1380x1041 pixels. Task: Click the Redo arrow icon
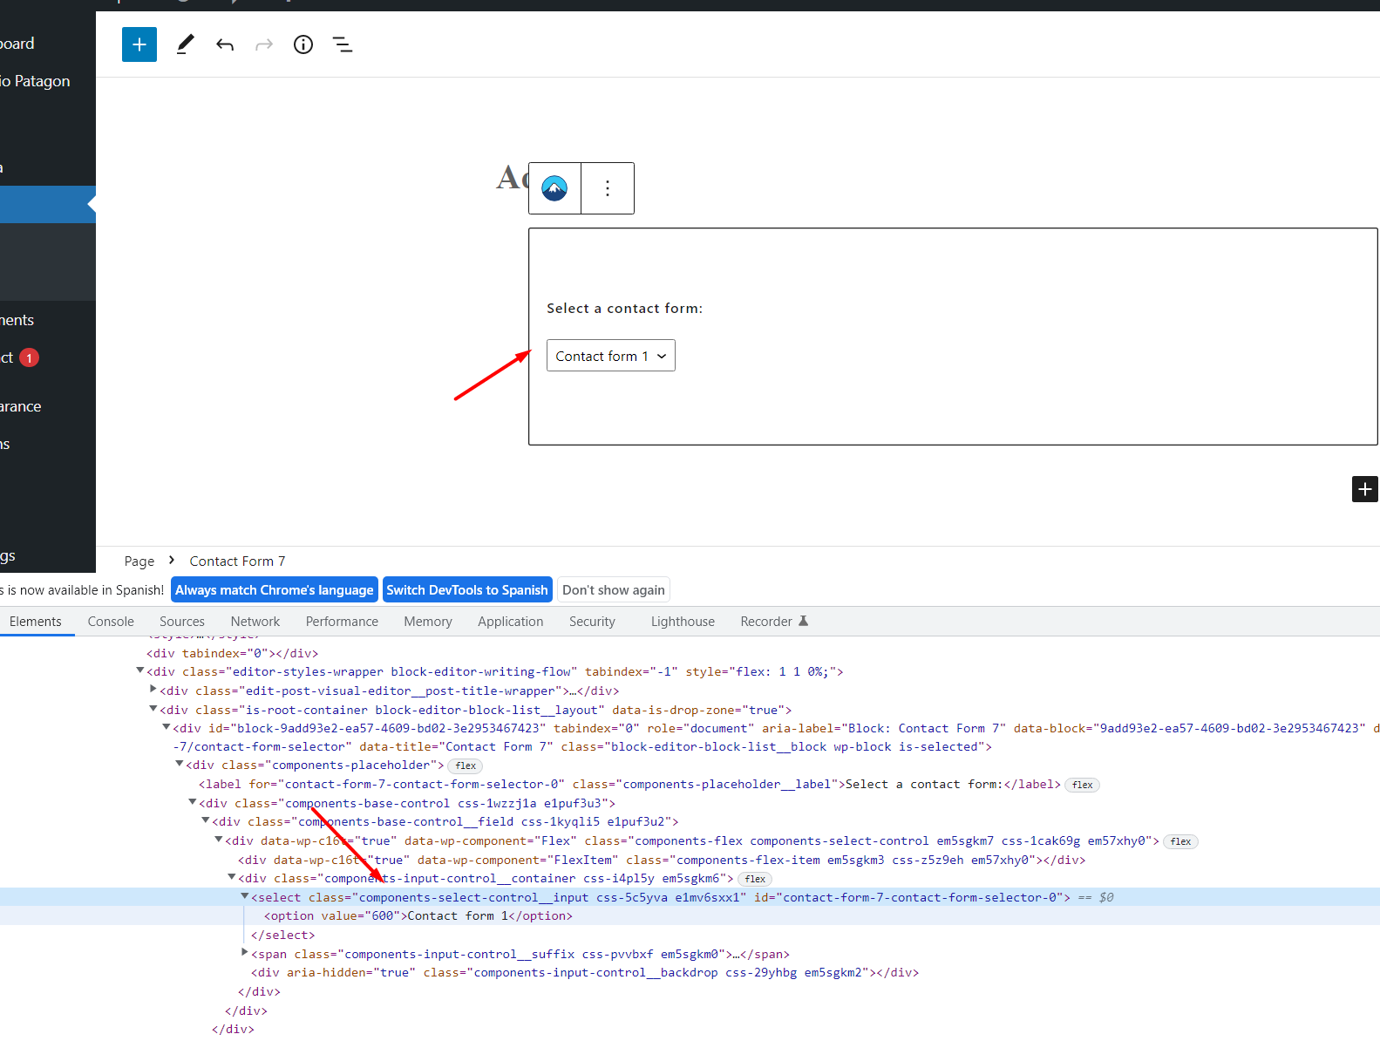coord(264,44)
